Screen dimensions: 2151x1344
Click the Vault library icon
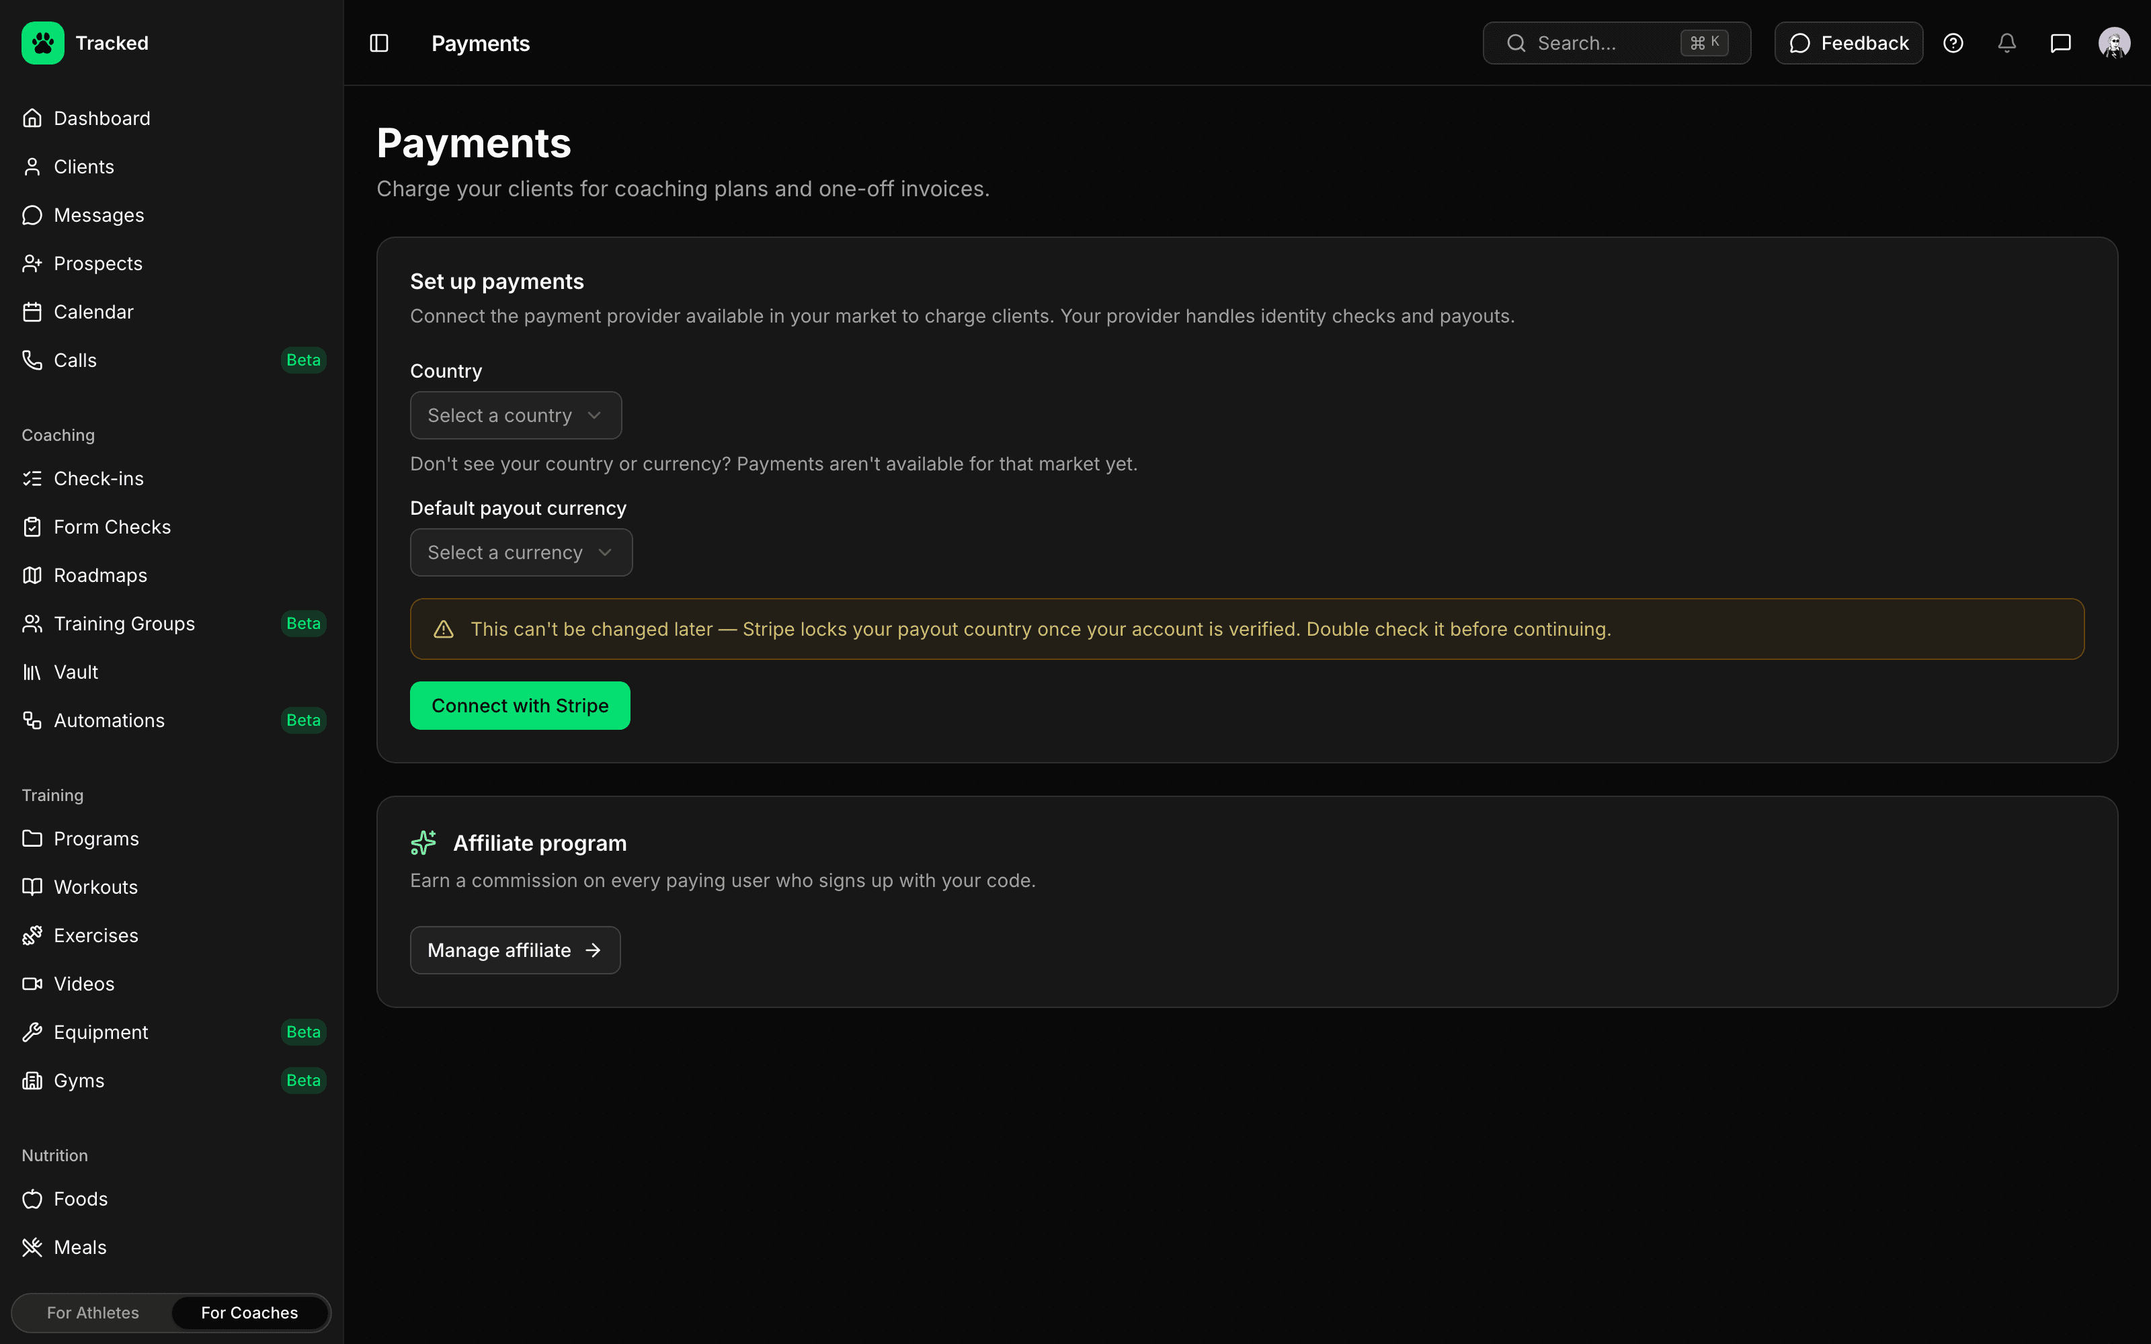pyautogui.click(x=32, y=672)
